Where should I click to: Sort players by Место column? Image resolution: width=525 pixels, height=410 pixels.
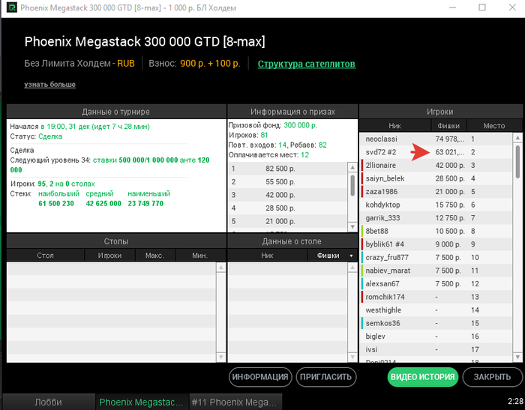(493, 126)
